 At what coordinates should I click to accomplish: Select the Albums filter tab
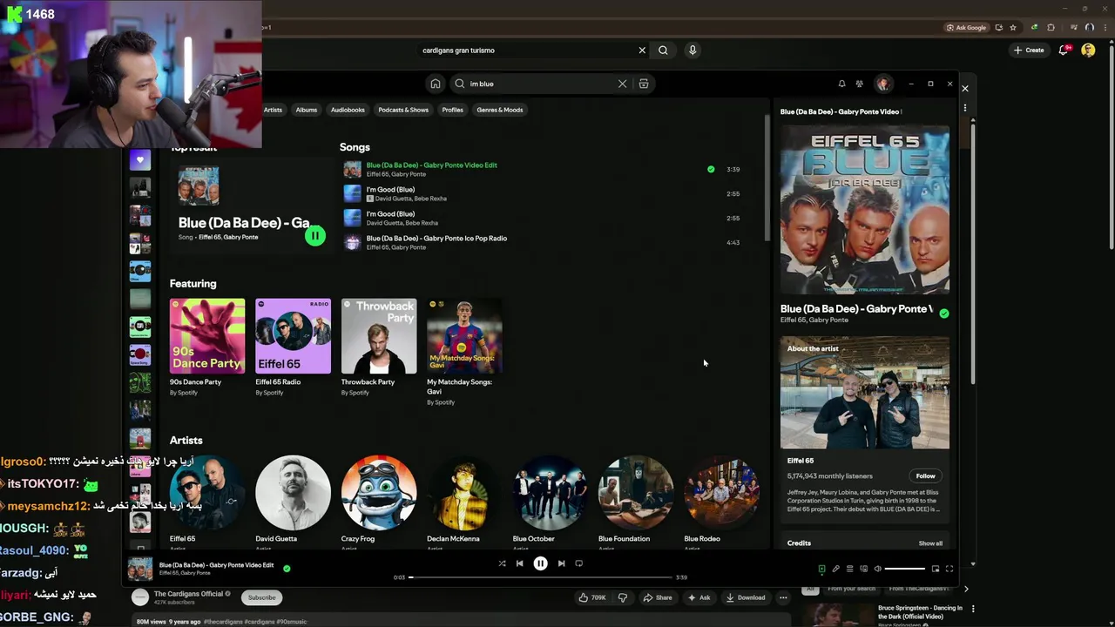[306, 110]
